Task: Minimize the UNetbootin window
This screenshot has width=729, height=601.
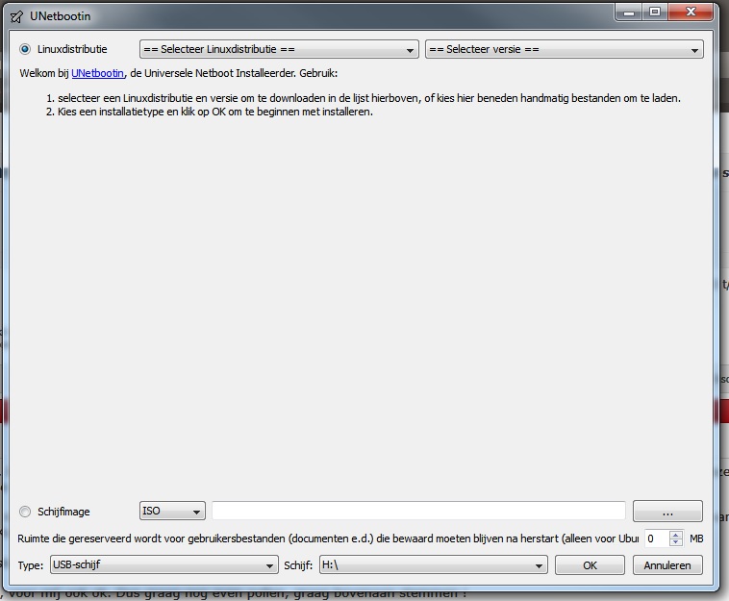Action: click(629, 13)
